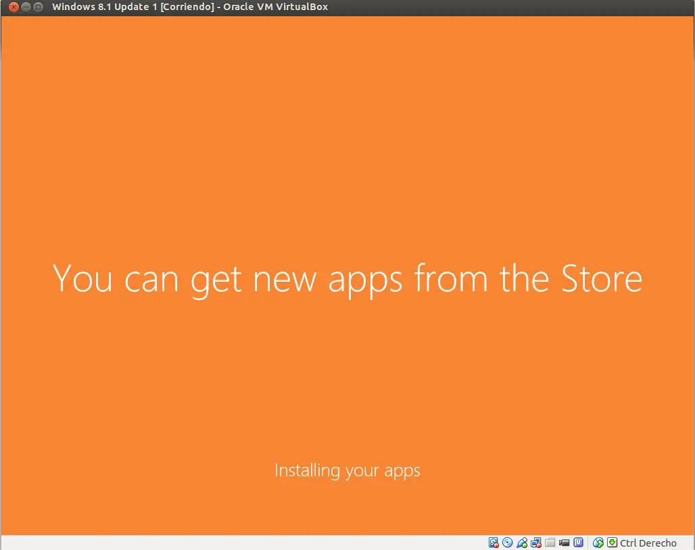Click the mouse integration globe icon
This screenshot has height=550, width=695.
pyautogui.click(x=598, y=543)
